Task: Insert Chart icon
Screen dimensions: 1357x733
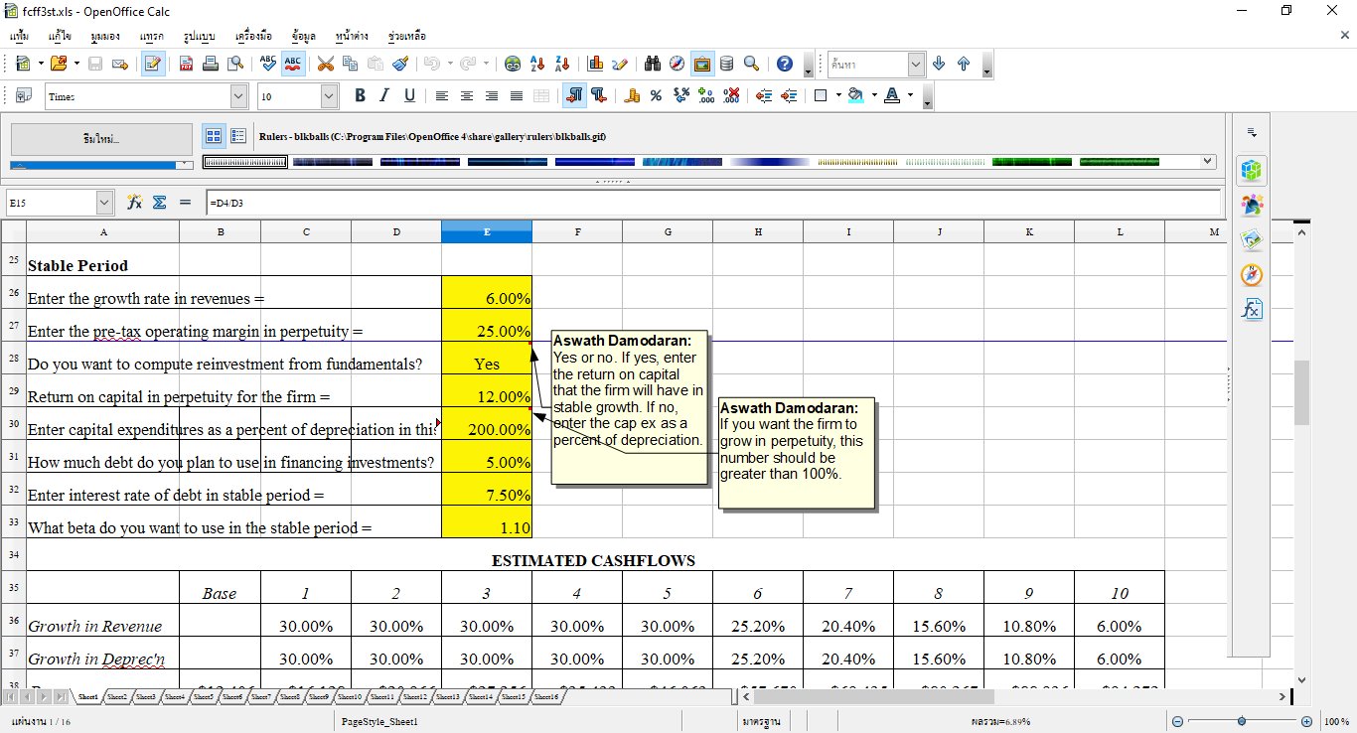Action: [x=595, y=64]
